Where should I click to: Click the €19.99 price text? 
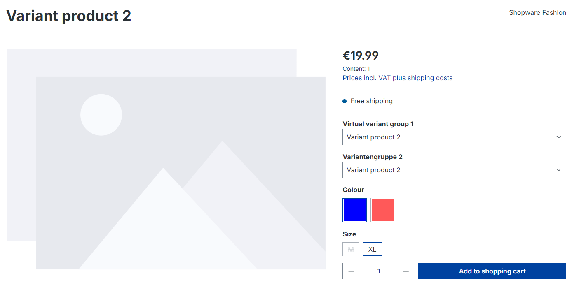point(361,56)
